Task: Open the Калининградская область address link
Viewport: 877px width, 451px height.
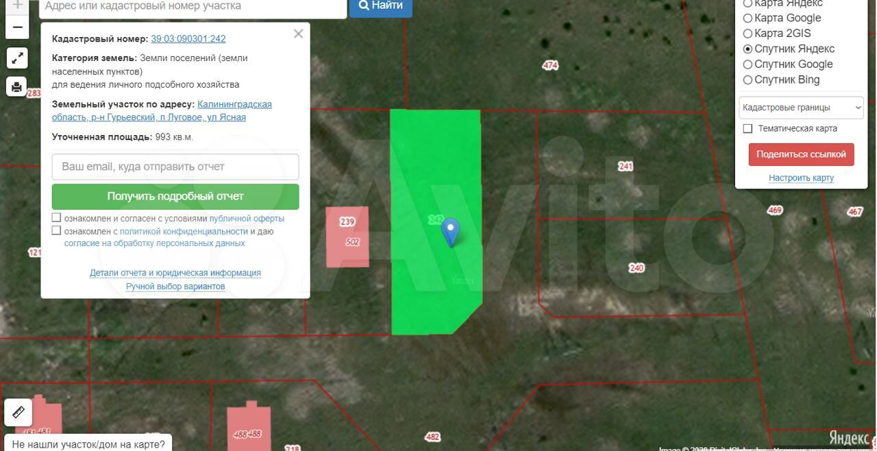Action: pos(162,111)
